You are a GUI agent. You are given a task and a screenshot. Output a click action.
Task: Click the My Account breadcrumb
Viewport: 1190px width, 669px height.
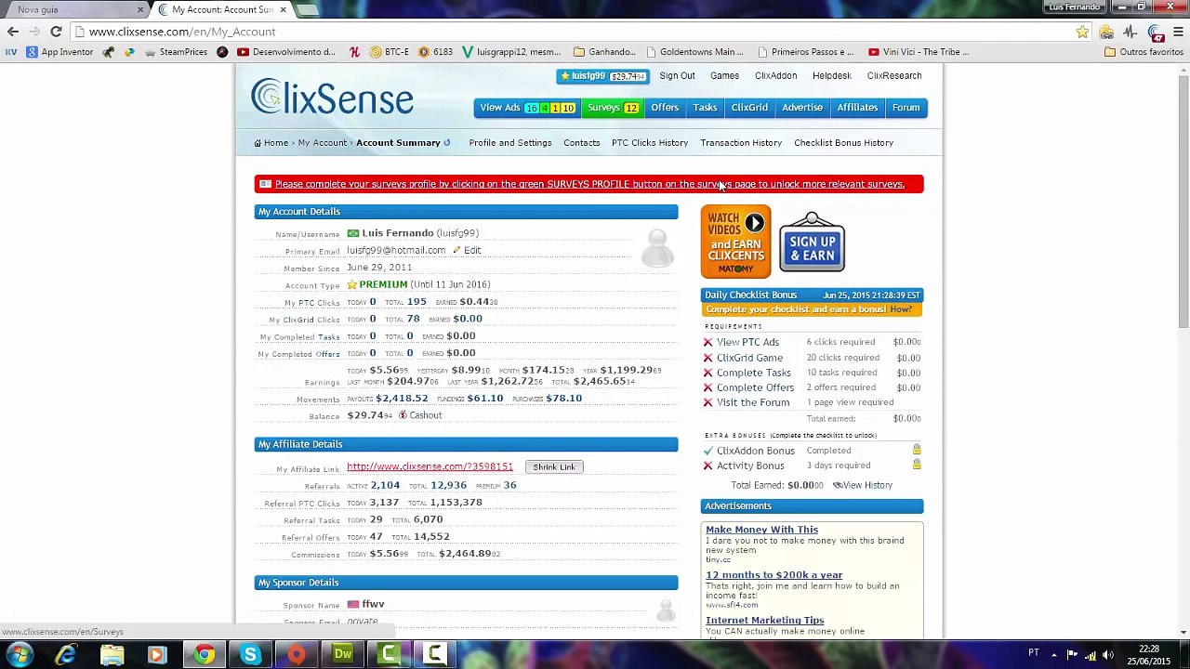click(x=322, y=143)
